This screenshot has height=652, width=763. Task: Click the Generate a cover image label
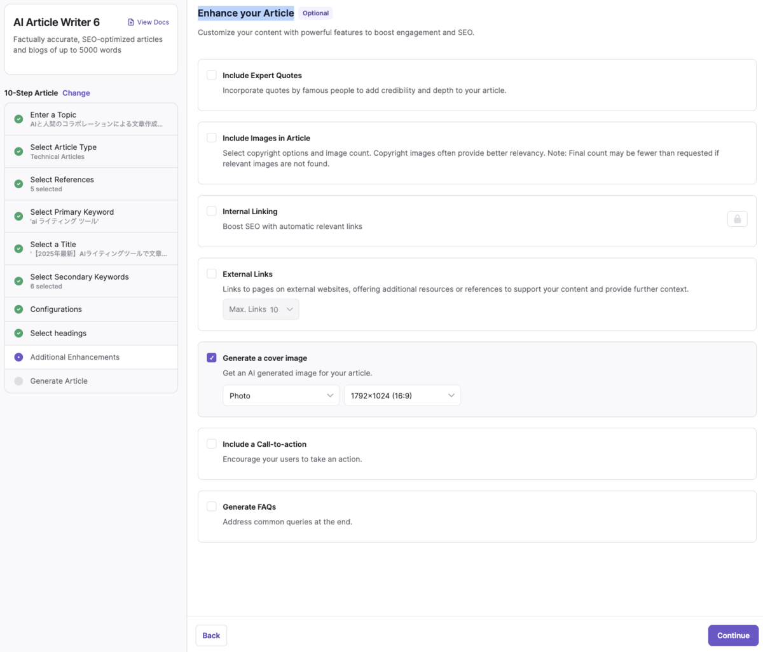tap(265, 358)
